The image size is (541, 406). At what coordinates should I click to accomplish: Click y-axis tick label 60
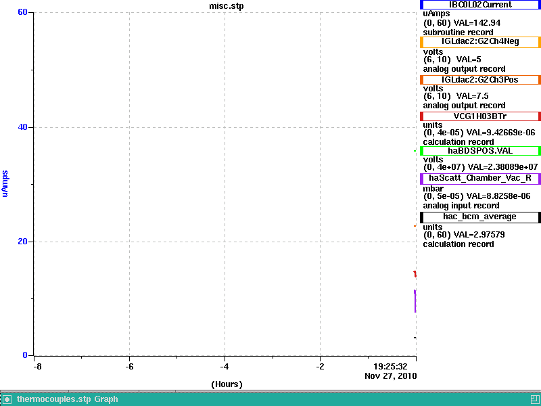click(x=22, y=12)
